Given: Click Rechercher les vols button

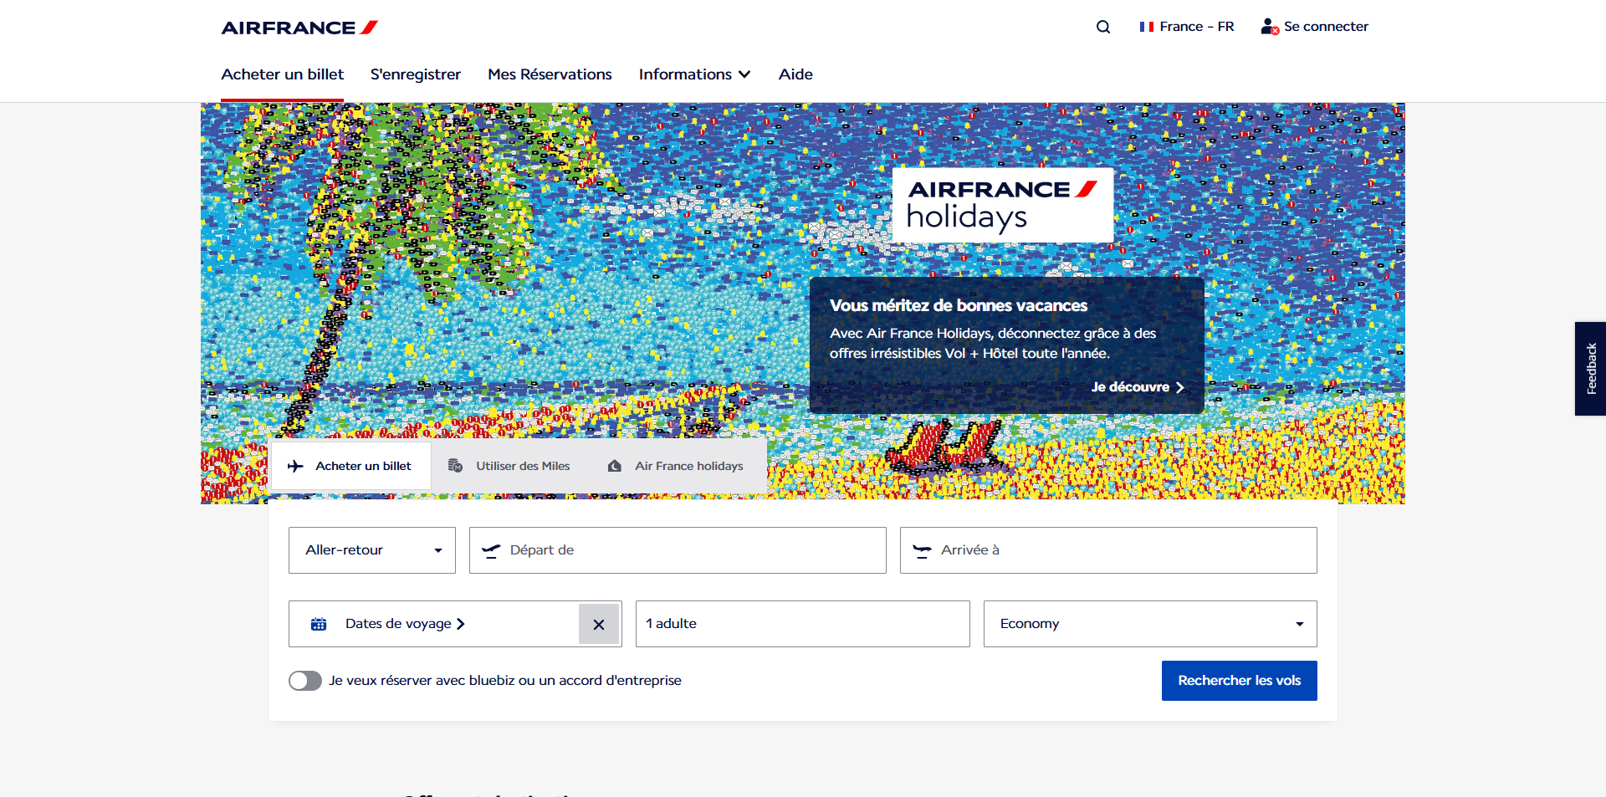Looking at the screenshot, I should point(1240,681).
